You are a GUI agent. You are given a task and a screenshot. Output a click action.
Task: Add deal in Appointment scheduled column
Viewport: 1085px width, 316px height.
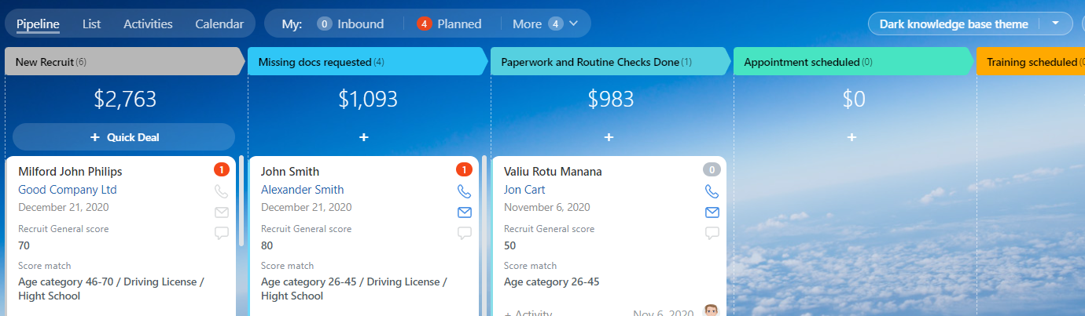click(x=851, y=137)
